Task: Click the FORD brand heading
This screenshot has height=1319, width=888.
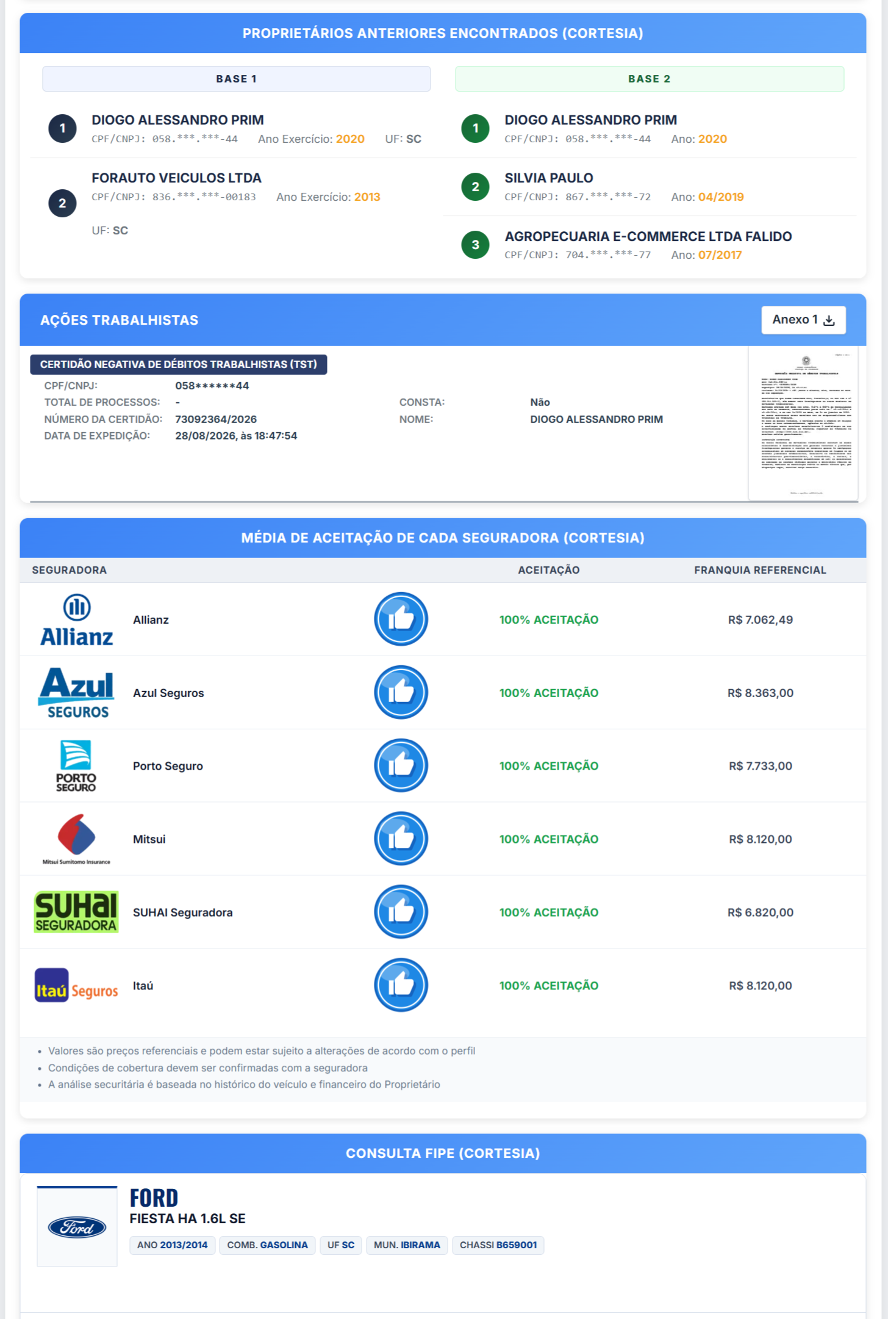Action: pos(154,1198)
